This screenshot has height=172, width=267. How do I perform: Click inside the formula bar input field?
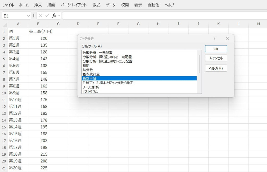click(164, 16)
